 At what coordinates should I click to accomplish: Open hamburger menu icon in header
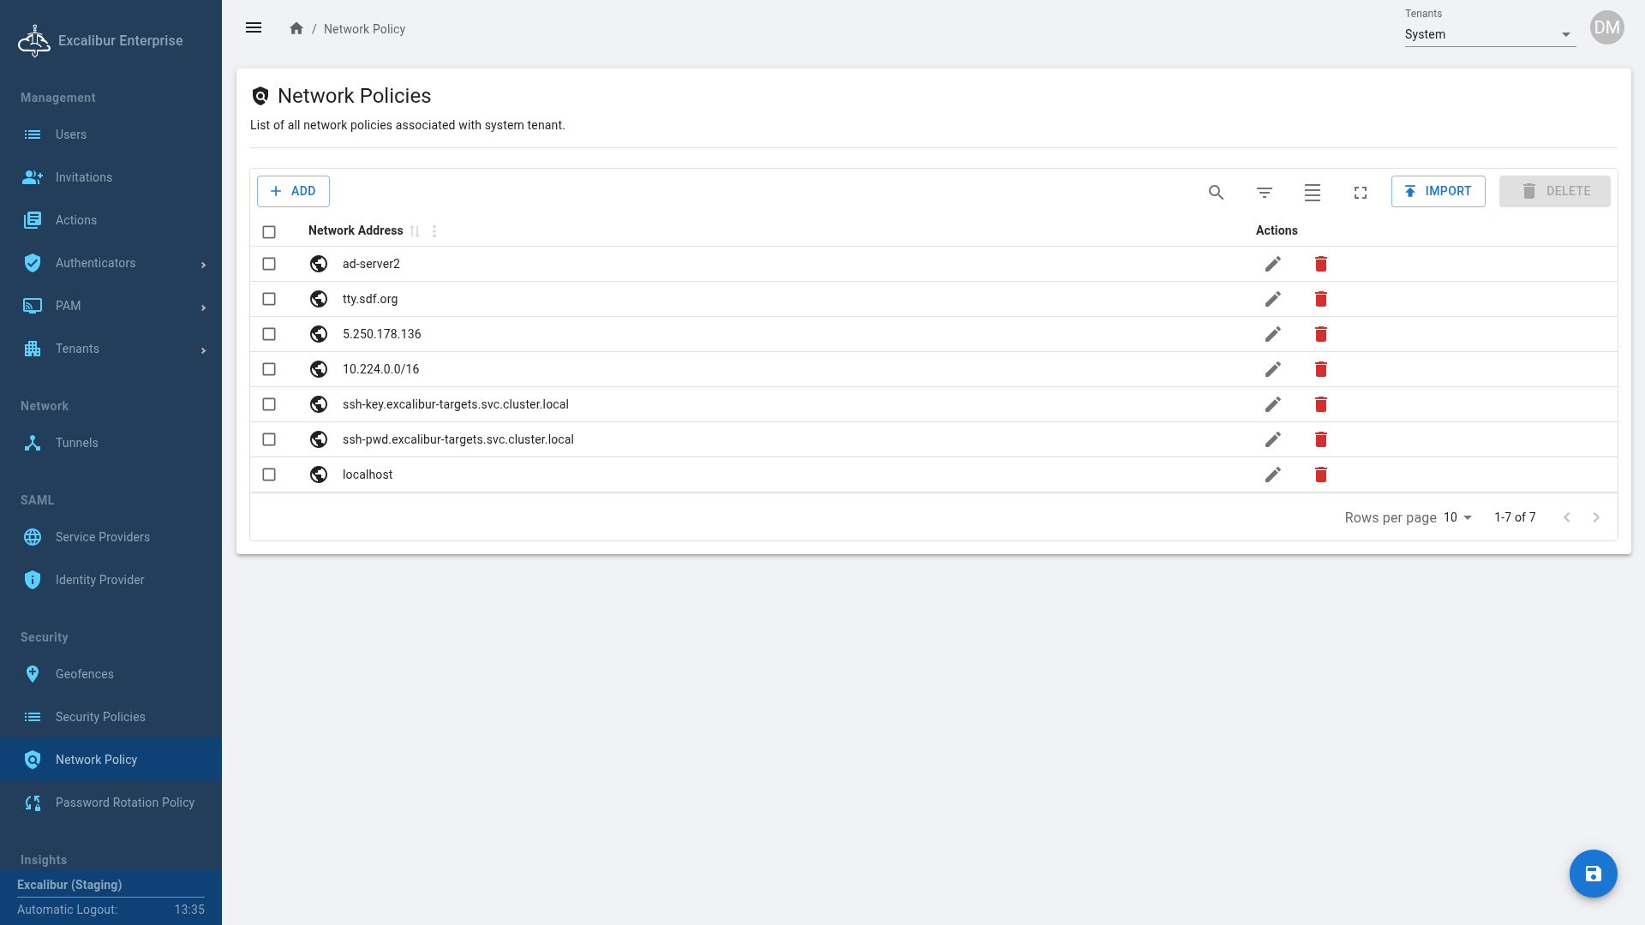pyautogui.click(x=254, y=28)
